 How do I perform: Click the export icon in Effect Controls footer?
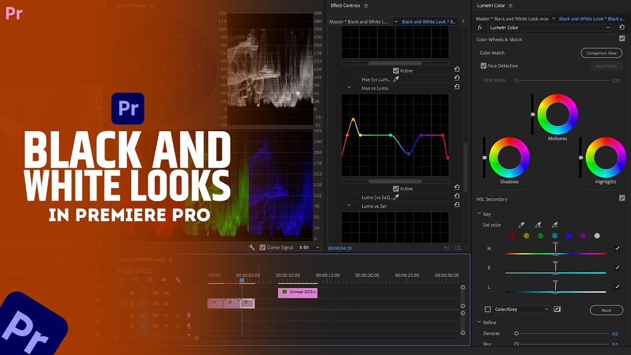click(458, 248)
